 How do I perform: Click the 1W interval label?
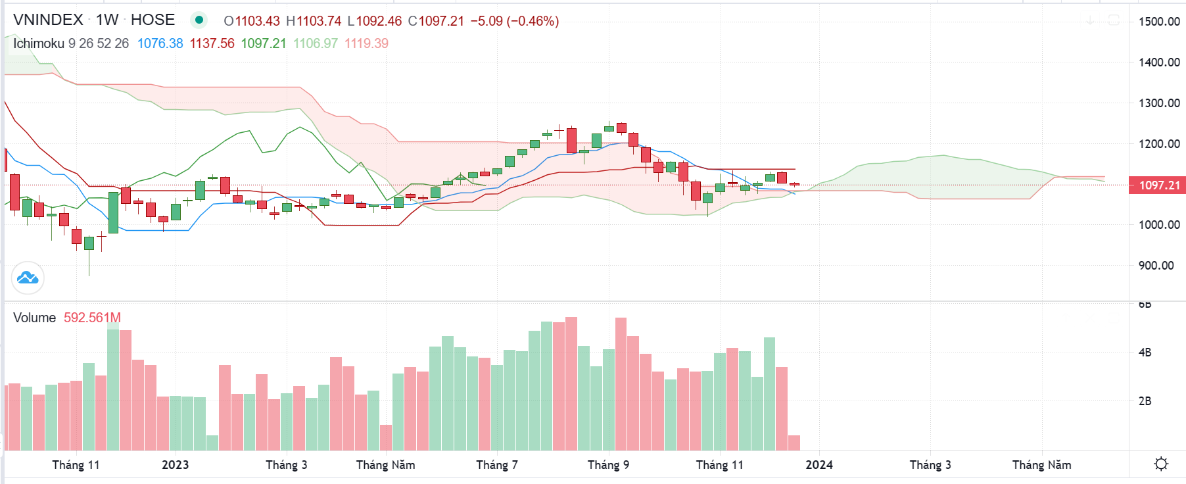coord(107,20)
